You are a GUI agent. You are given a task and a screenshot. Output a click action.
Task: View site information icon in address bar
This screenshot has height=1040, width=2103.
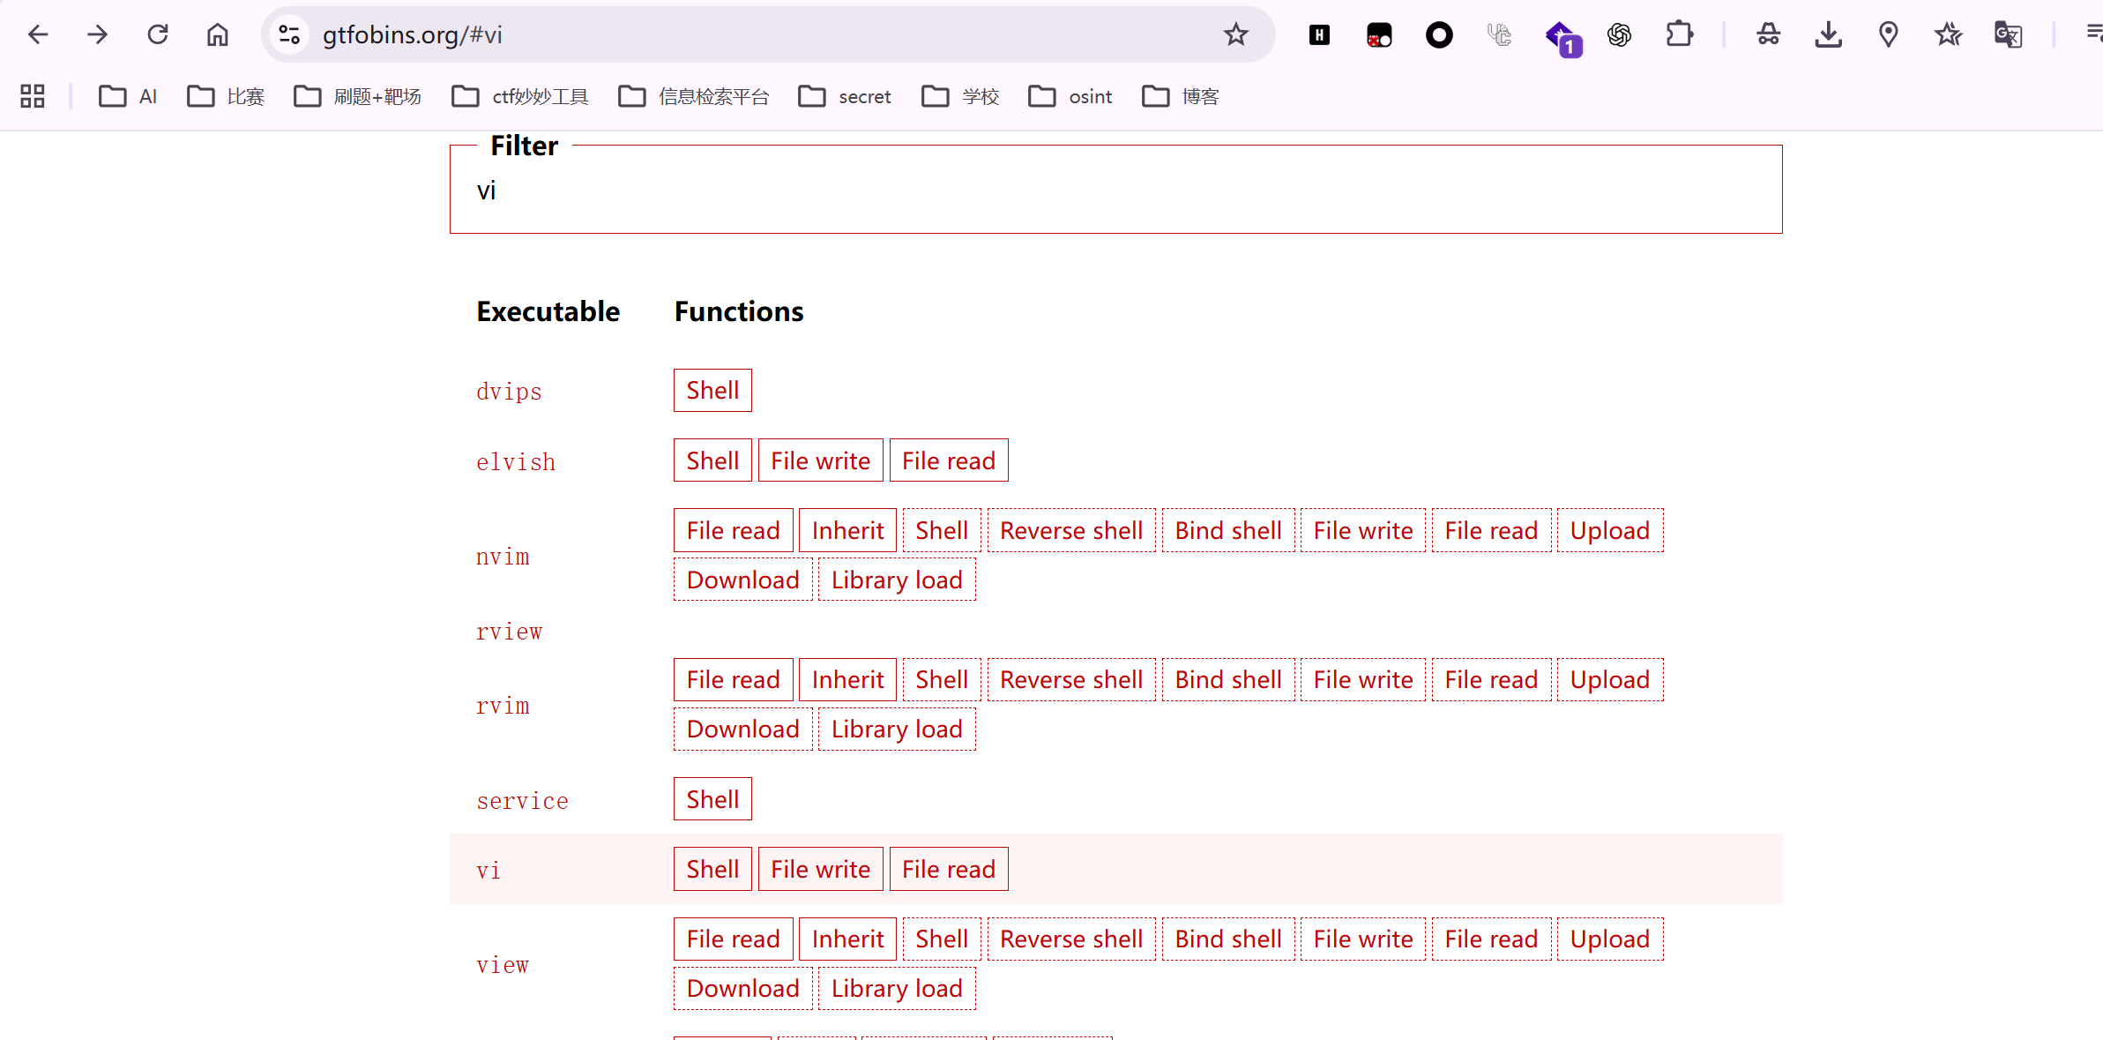289,34
